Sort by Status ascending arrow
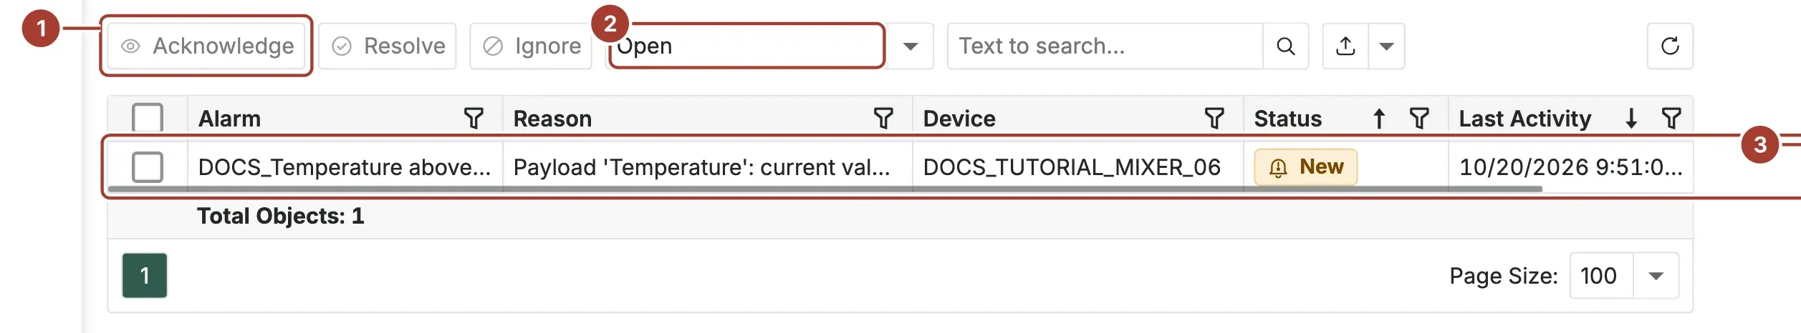This screenshot has width=1801, height=333. (x=1379, y=118)
